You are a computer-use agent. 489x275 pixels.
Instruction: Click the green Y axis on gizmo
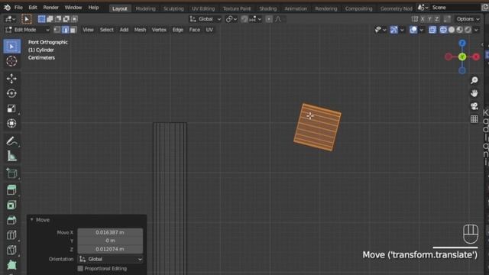coord(462,57)
